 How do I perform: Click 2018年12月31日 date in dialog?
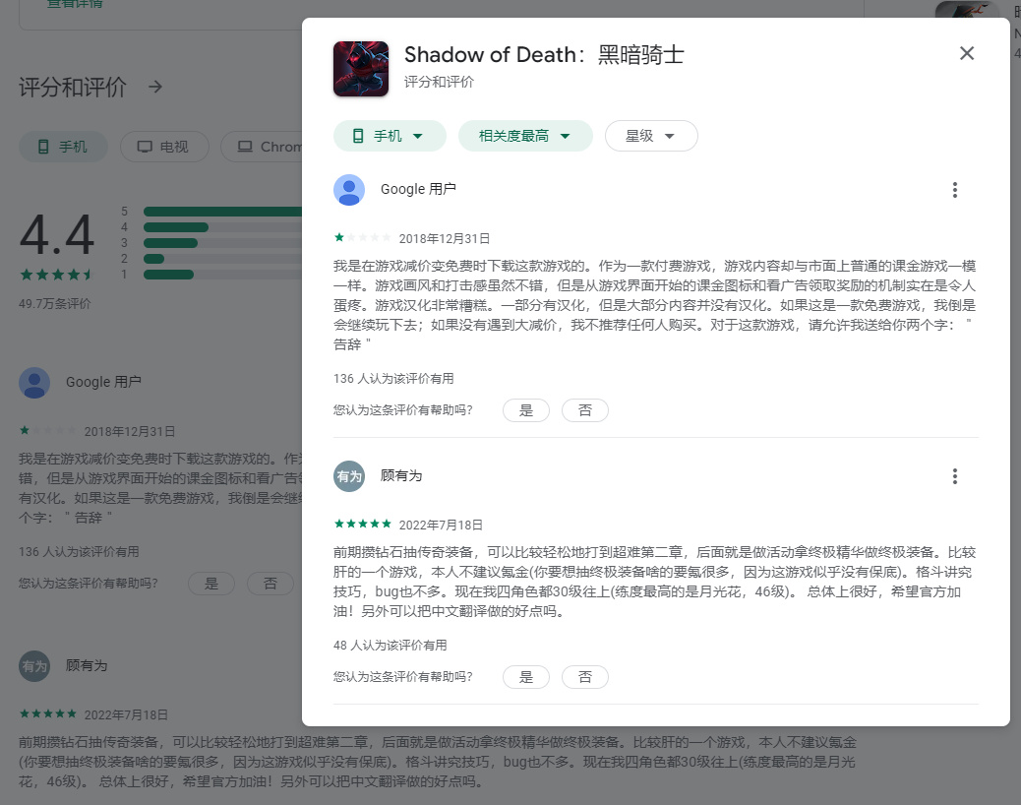[444, 238]
